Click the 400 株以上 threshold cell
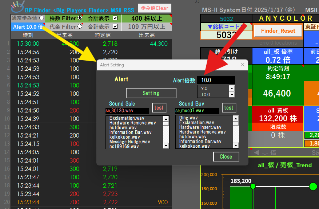Viewport: 319px width, 209px height. pyautogui.click(x=147, y=19)
